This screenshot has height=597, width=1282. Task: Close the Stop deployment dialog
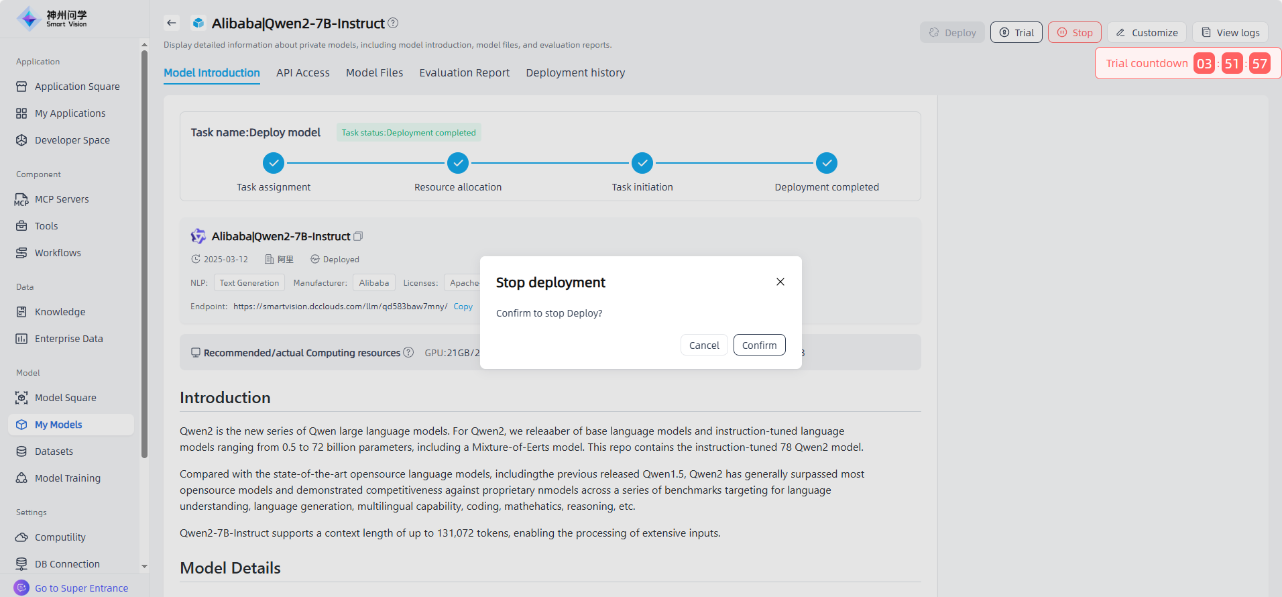pyautogui.click(x=780, y=282)
